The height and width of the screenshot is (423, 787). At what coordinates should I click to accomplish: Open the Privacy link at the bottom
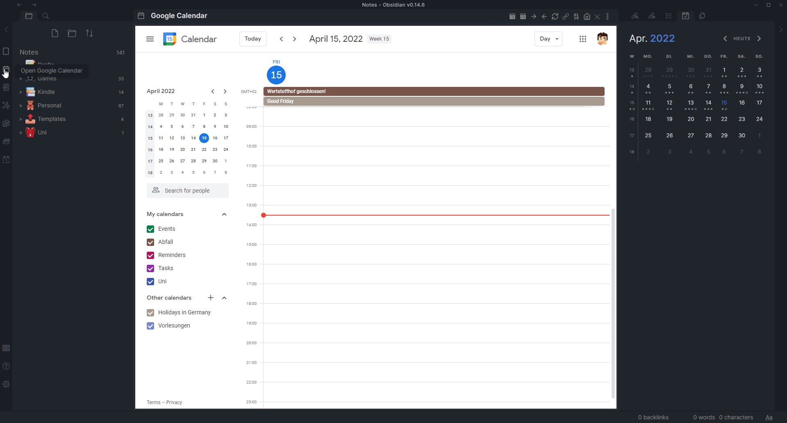click(174, 403)
